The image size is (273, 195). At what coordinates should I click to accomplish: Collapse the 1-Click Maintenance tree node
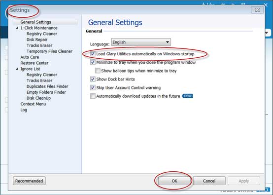click(x=17, y=28)
